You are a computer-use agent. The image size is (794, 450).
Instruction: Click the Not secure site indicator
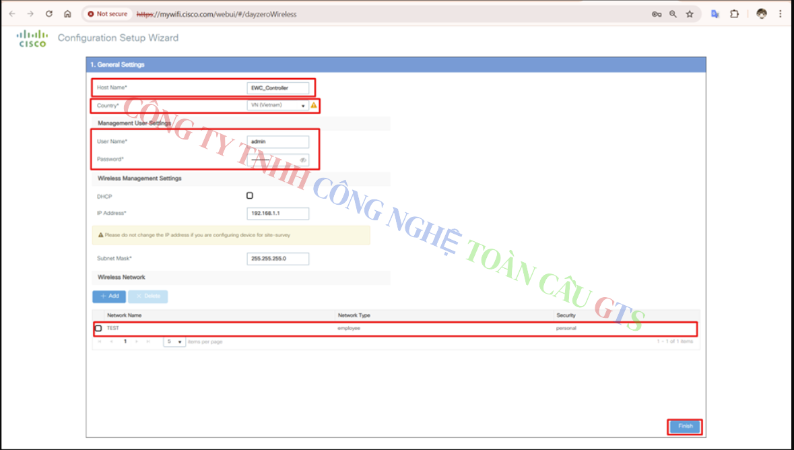(107, 14)
